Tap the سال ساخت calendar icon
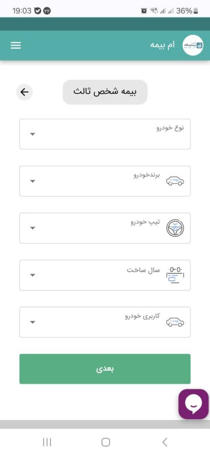The height and width of the screenshot is (455, 210). [x=175, y=275]
